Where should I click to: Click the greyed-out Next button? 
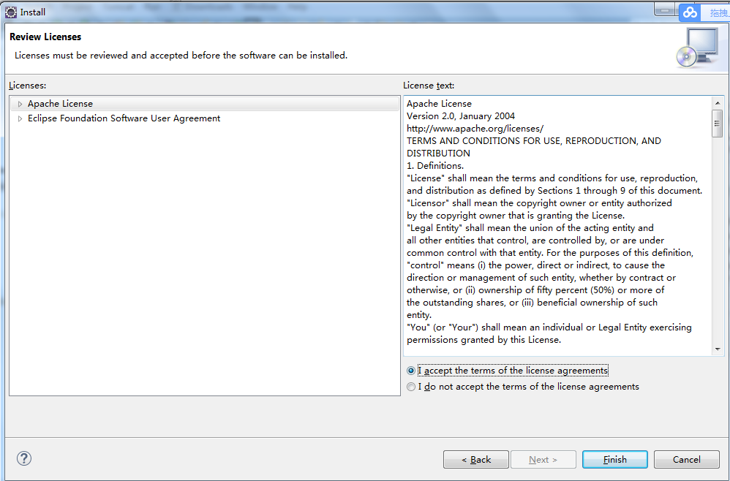pos(543,460)
